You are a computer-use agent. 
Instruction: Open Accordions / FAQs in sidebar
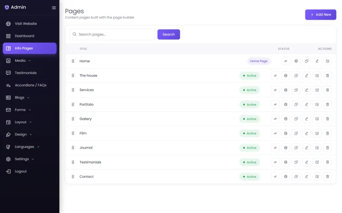(x=29, y=85)
